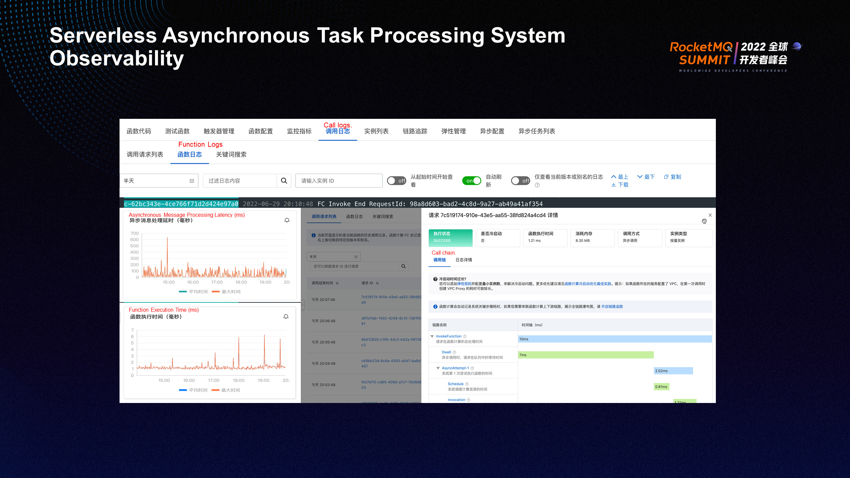Switch to top 关键词搜索 sub-tab
Viewport: 850px width, 478px height.
[231, 154]
